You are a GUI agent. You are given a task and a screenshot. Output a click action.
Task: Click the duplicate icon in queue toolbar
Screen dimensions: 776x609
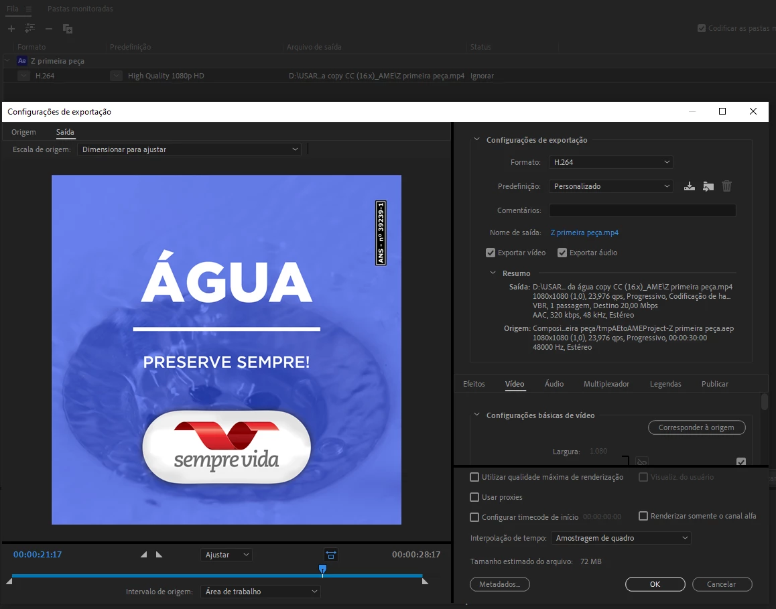pyautogui.click(x=68, y=29)
